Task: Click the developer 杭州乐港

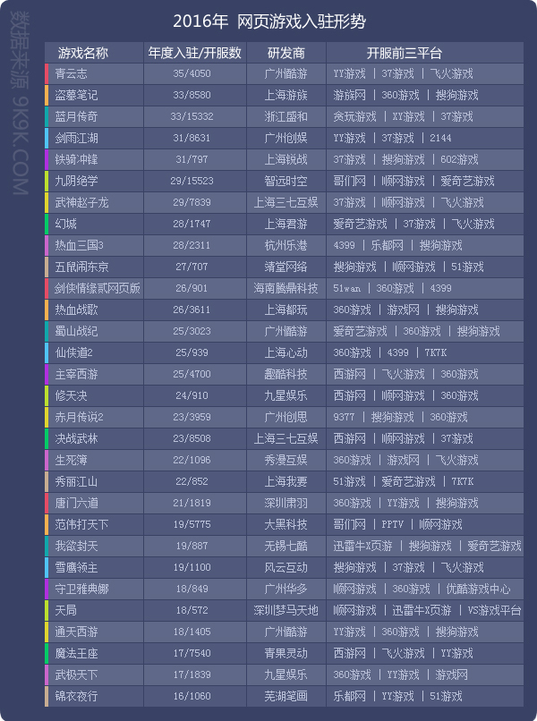Action: coord(286,245)
